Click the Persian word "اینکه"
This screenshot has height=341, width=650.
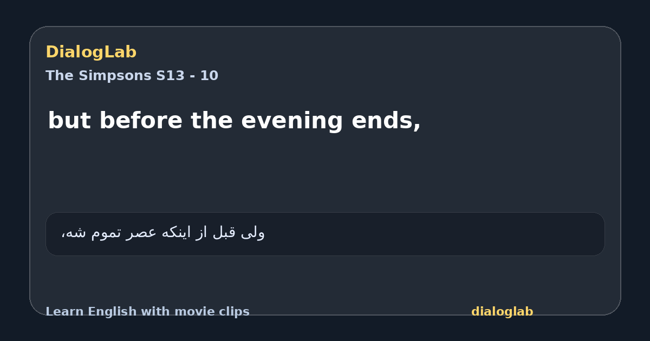[178, 233]
